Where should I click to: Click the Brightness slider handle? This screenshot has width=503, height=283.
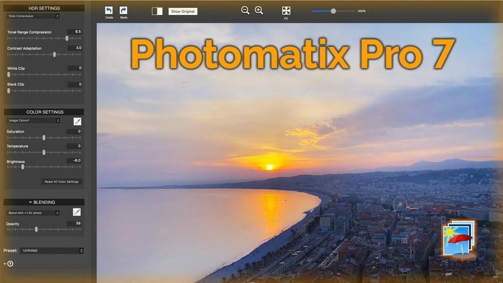click(23, 167)
